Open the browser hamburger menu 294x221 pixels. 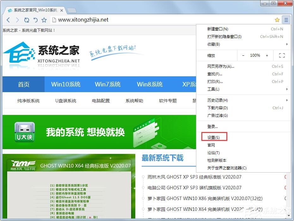(x=286, y=20)
